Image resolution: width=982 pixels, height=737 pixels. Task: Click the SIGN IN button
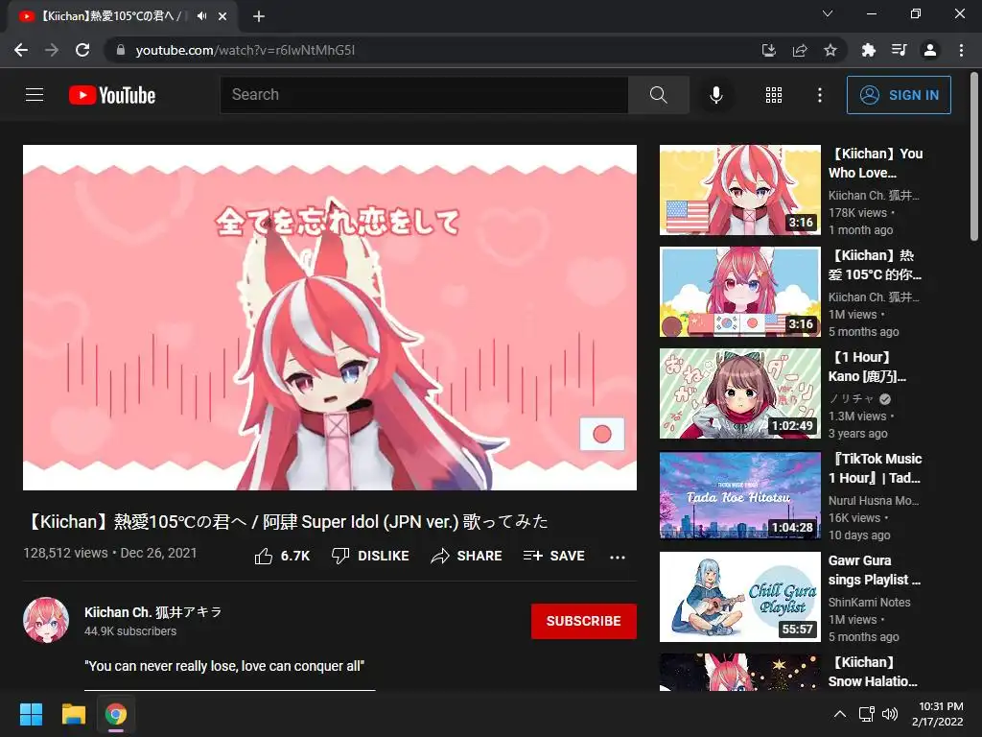899,95
